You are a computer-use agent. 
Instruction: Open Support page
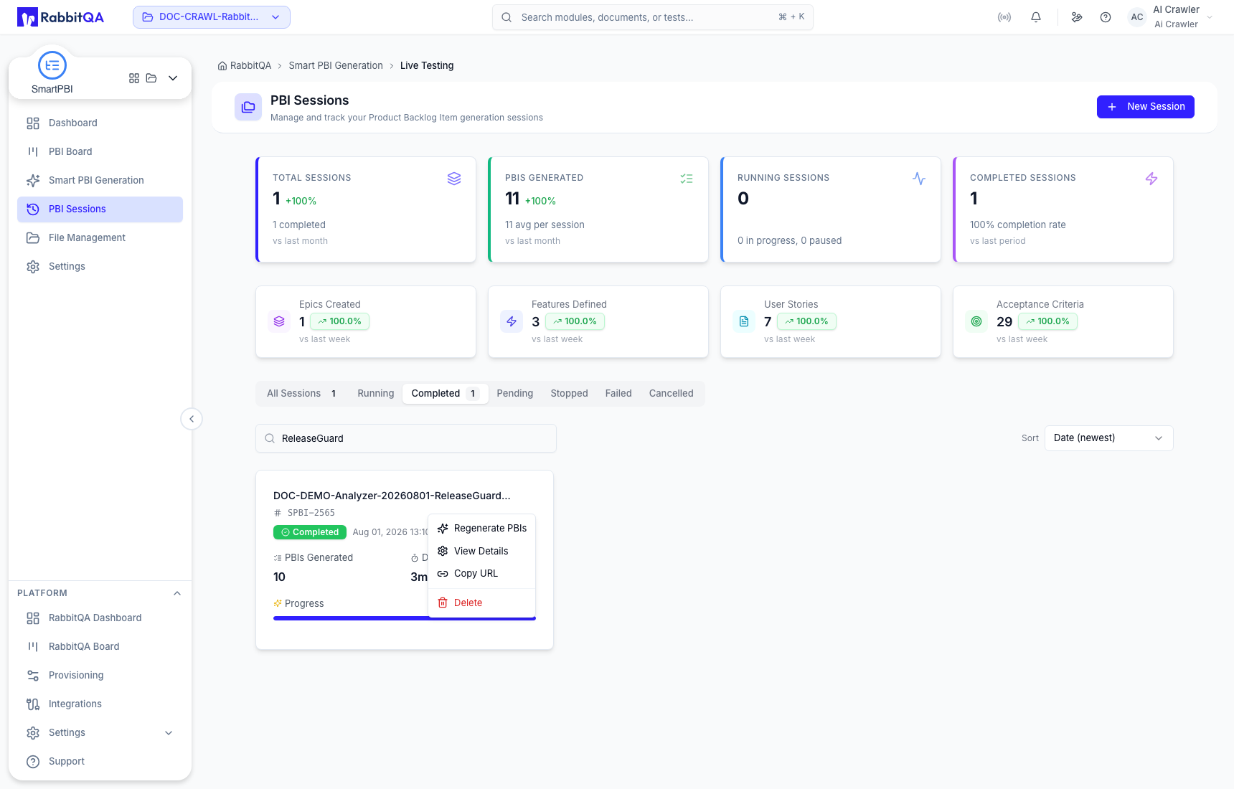pos(100,762)
